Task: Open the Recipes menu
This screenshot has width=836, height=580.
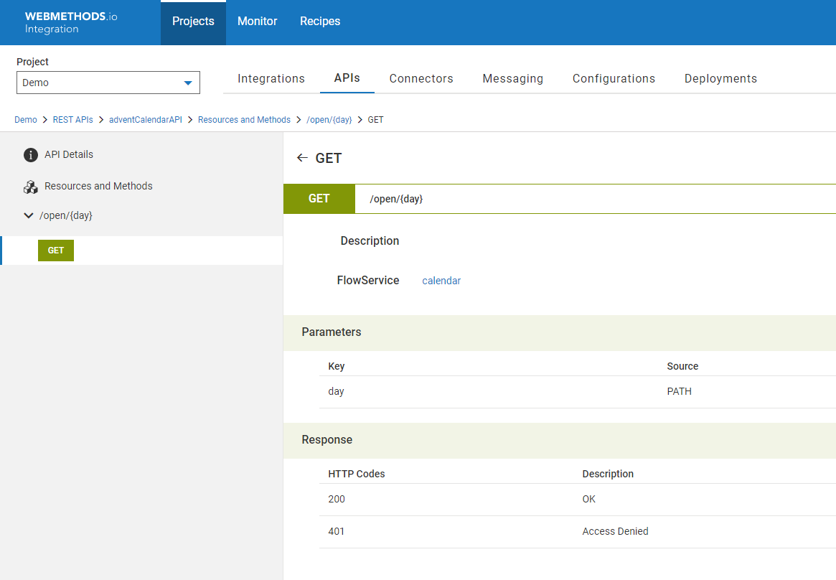Action: click(320, 22)
